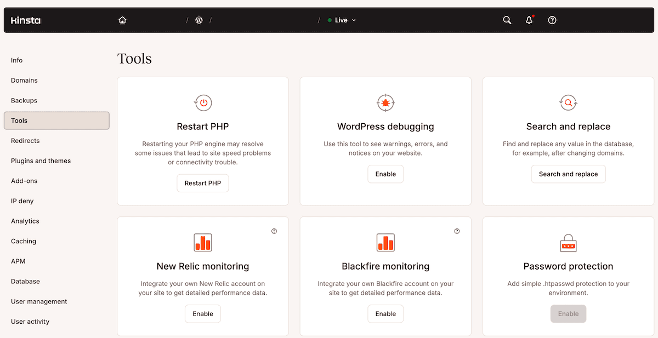Open search using the top bar magnifier
Image resolution: width=658 pixels, height=338 pixels.
(x=506, y=20)
